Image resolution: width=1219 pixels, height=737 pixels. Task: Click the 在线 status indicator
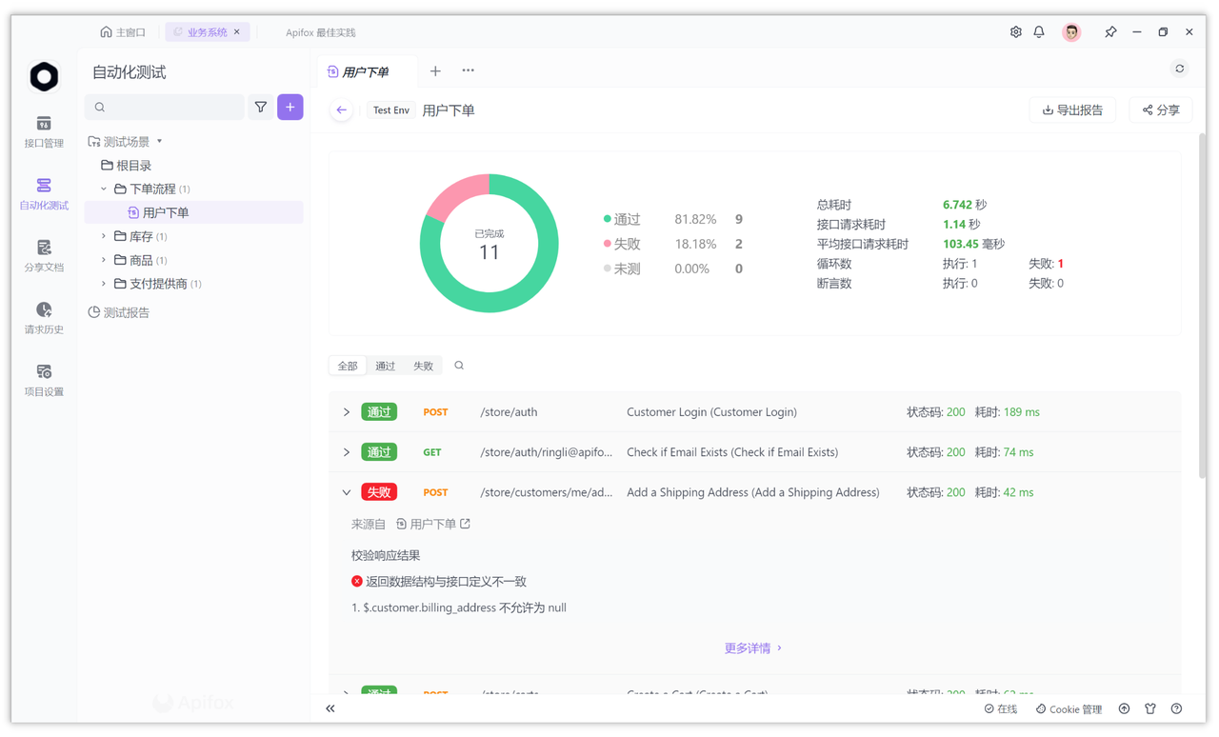click(1001, 708)
